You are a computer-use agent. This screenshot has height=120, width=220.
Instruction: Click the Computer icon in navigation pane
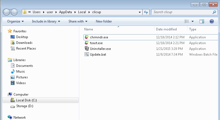[x=10, y=95]
